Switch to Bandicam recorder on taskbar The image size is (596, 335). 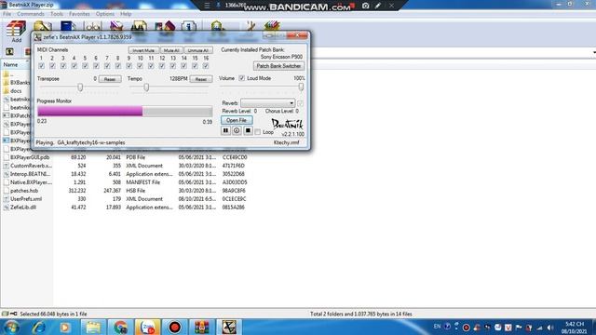click(x=174, y=327)
